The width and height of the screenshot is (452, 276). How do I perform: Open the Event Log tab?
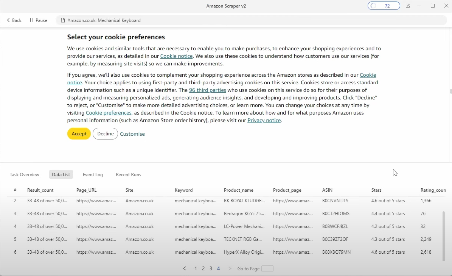[93, 175]
